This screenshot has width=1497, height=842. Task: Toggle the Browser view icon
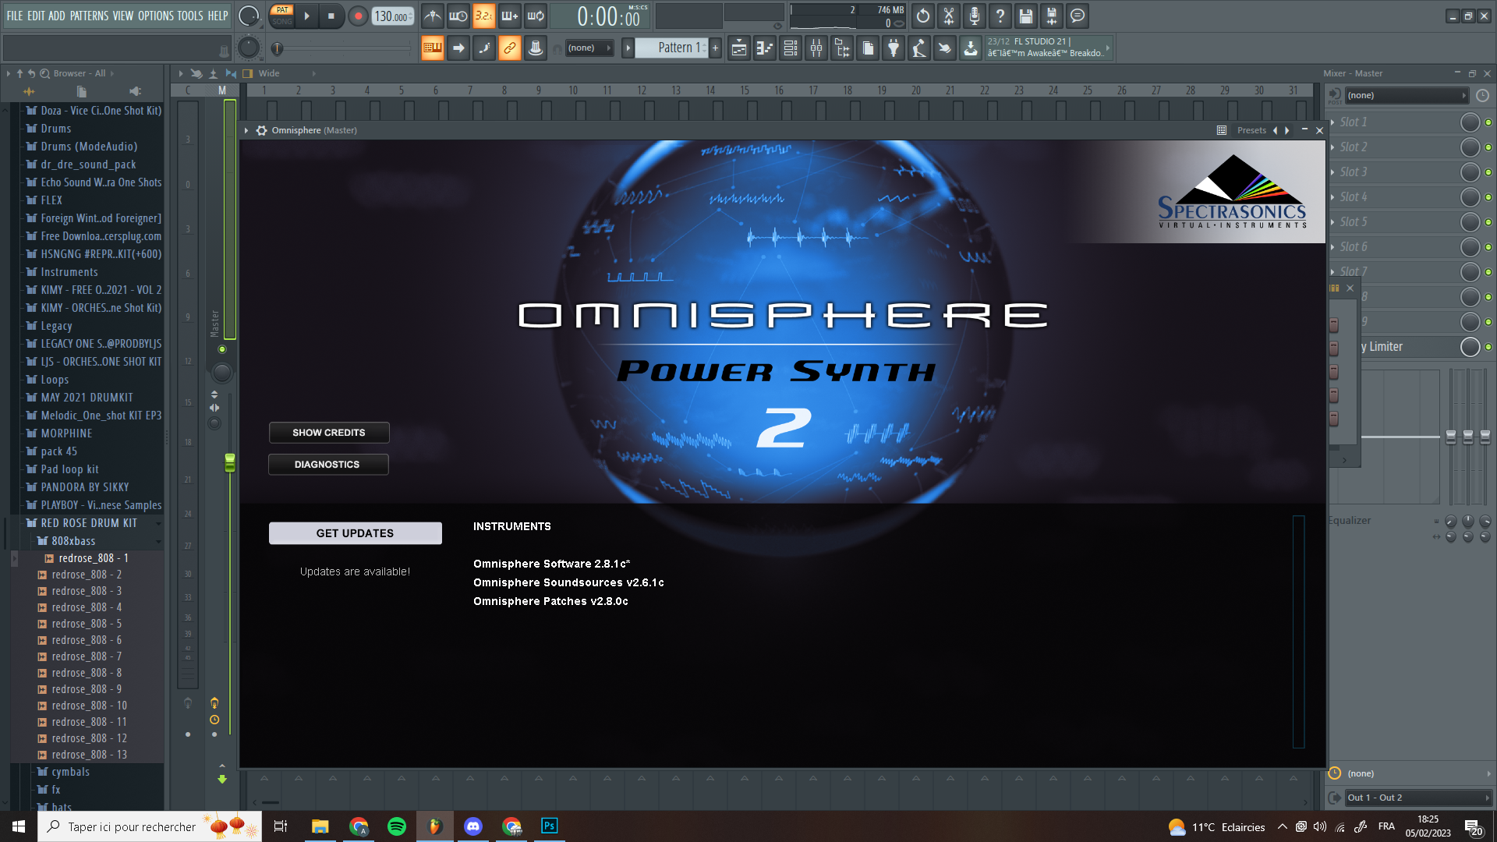tap(842, 48)
